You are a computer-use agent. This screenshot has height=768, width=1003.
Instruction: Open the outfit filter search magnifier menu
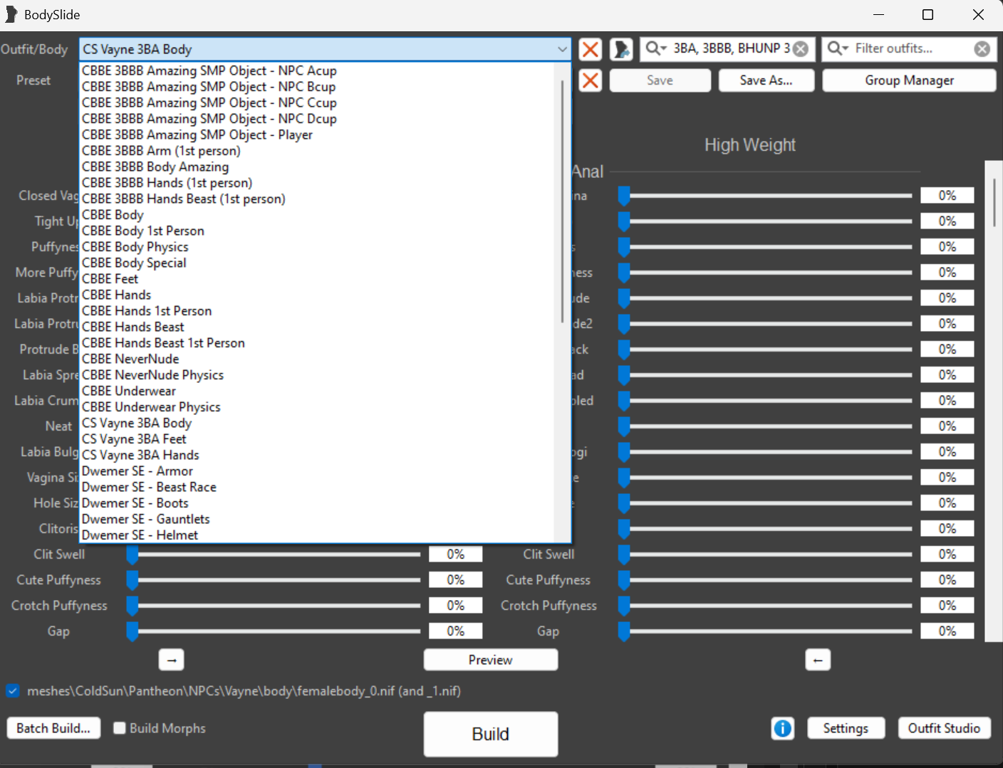pos(838,48)
